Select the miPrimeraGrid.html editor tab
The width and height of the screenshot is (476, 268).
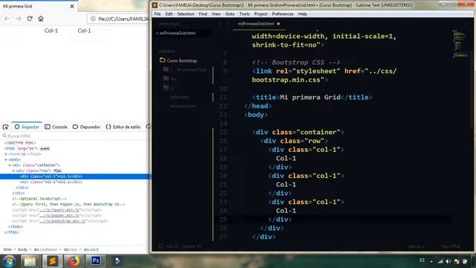[x=256, y=24]
